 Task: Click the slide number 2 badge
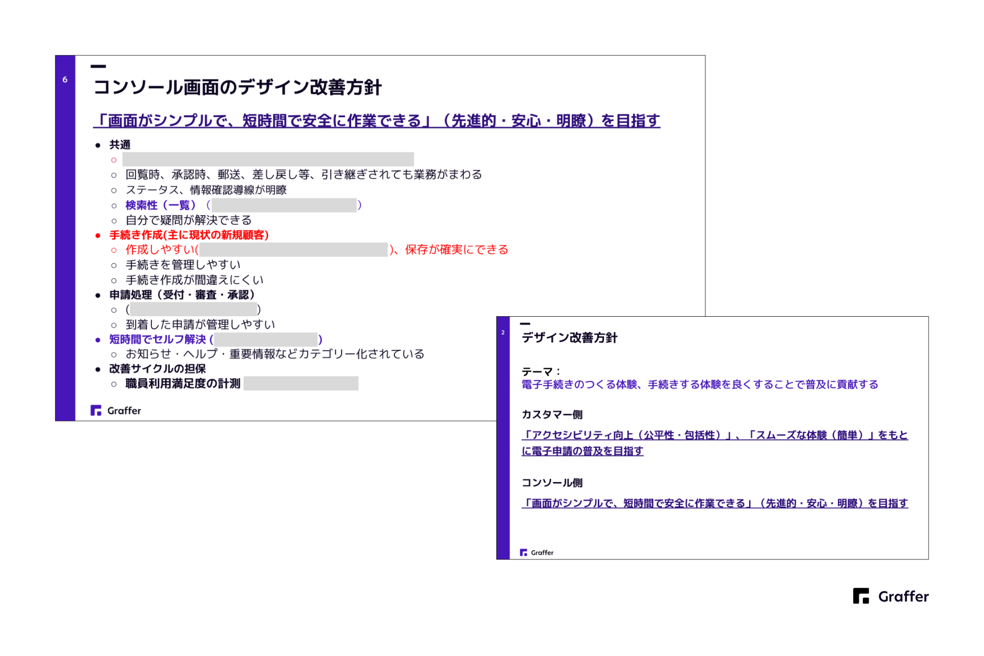[x=503, y=333]
